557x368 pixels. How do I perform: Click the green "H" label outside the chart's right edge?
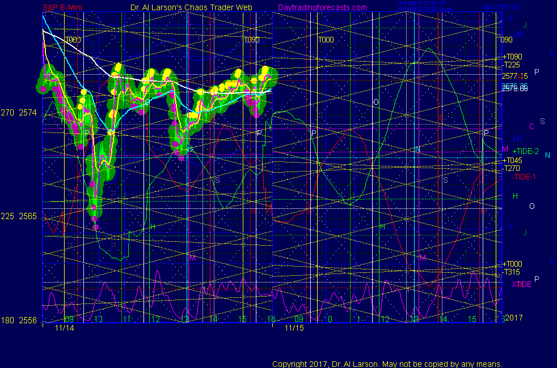pos(515,196)
